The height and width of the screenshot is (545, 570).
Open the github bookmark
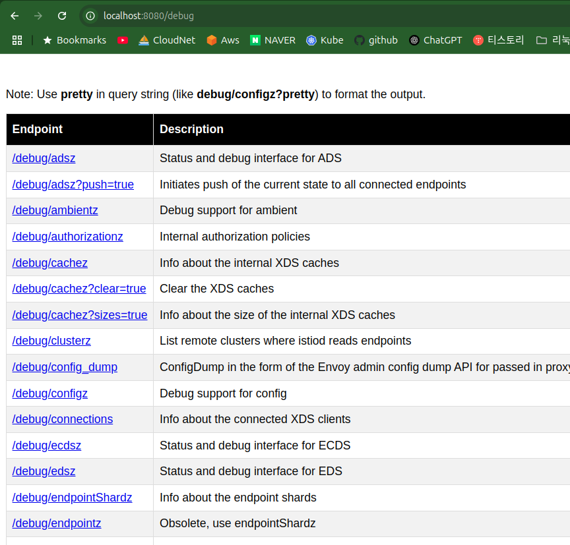click(x=376, y=40)
